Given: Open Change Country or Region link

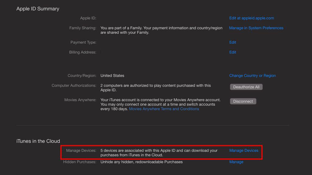Looking at the screenshot, I should pos(253,76).
